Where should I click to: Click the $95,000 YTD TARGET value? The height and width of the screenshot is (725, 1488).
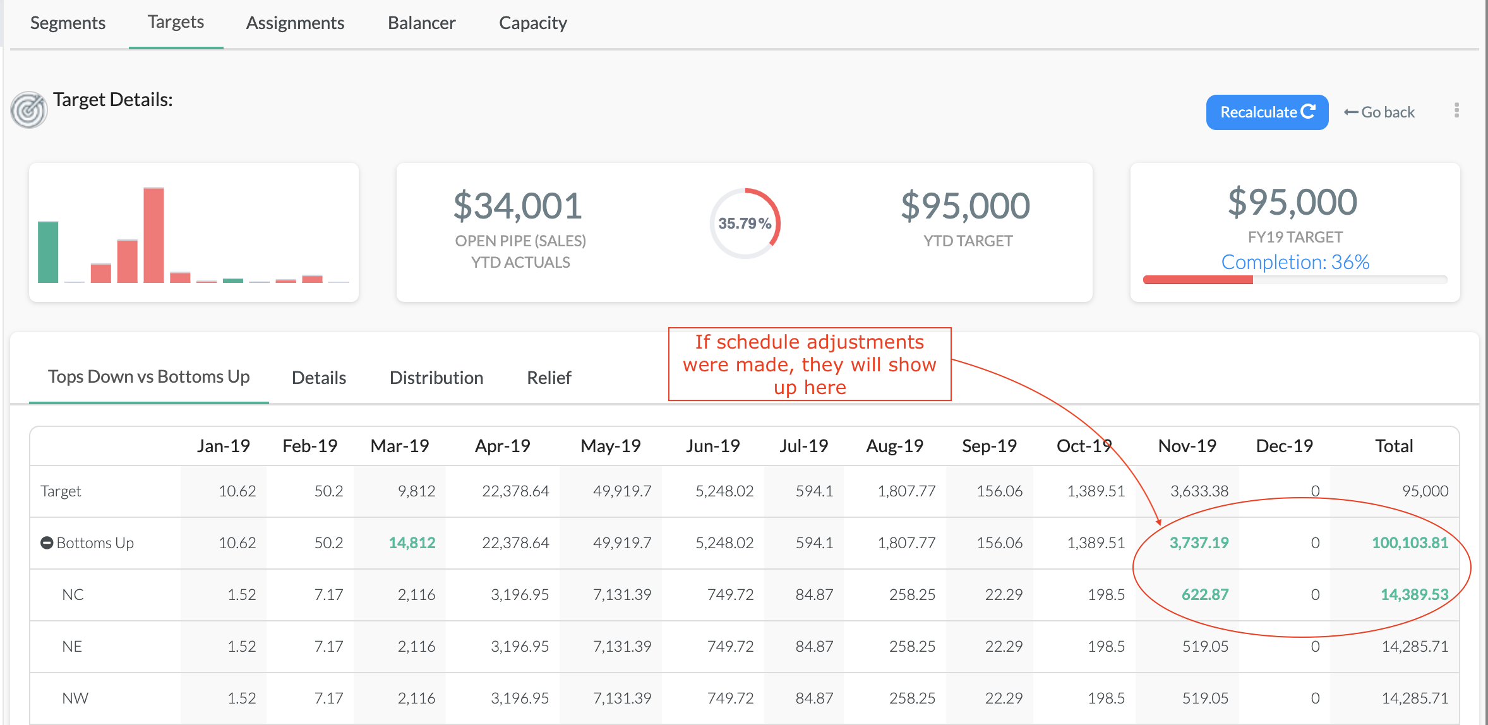965,206
